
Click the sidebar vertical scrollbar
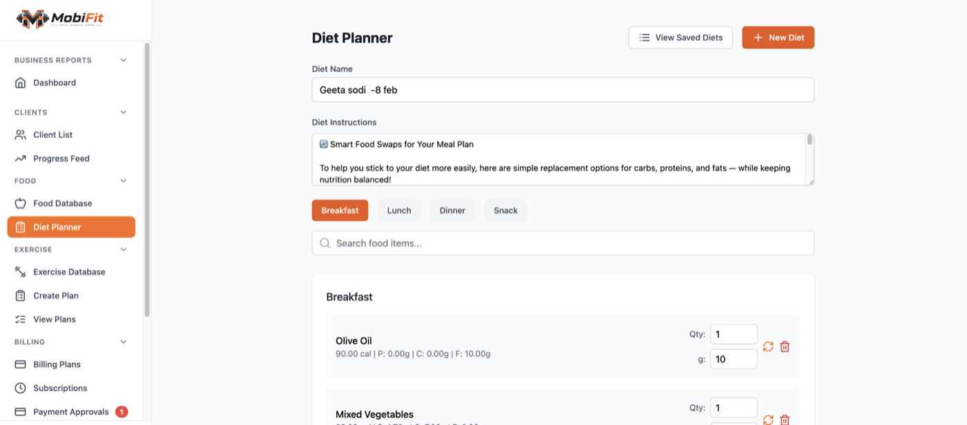146,180
